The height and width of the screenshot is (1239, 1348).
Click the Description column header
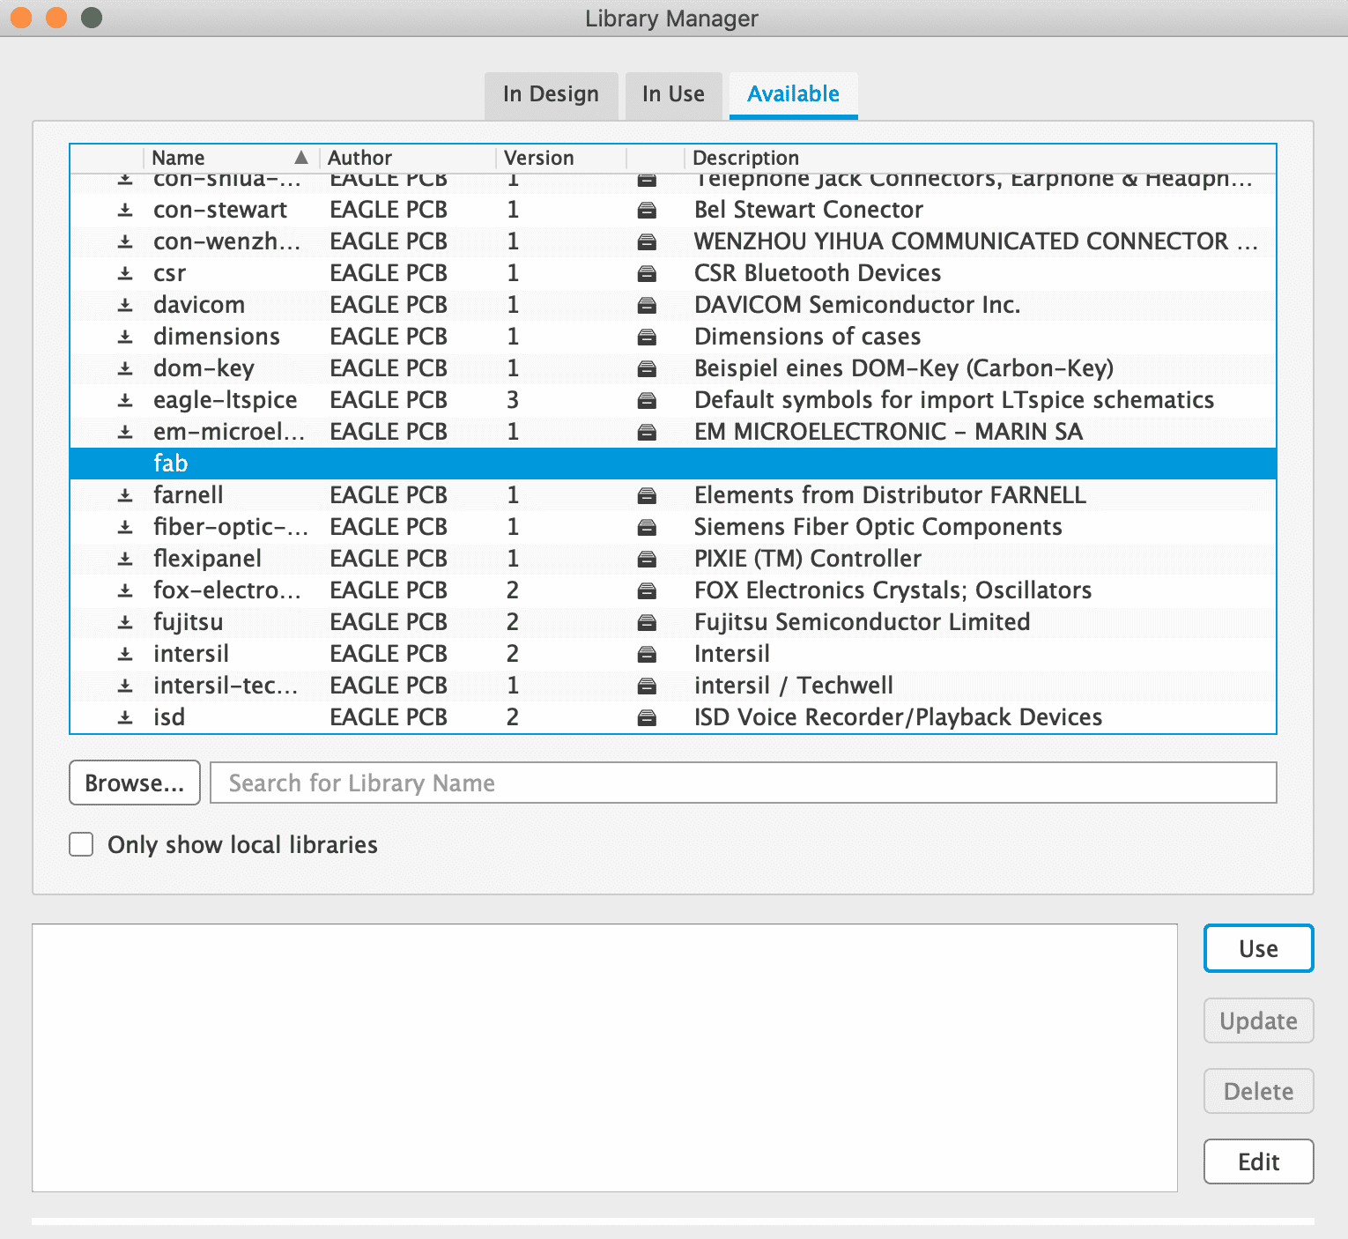coord(980,158)
